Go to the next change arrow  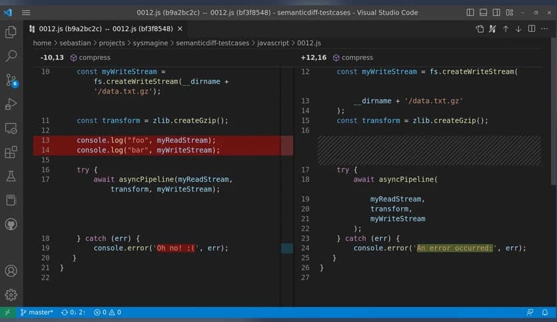[x=518, y=29]
